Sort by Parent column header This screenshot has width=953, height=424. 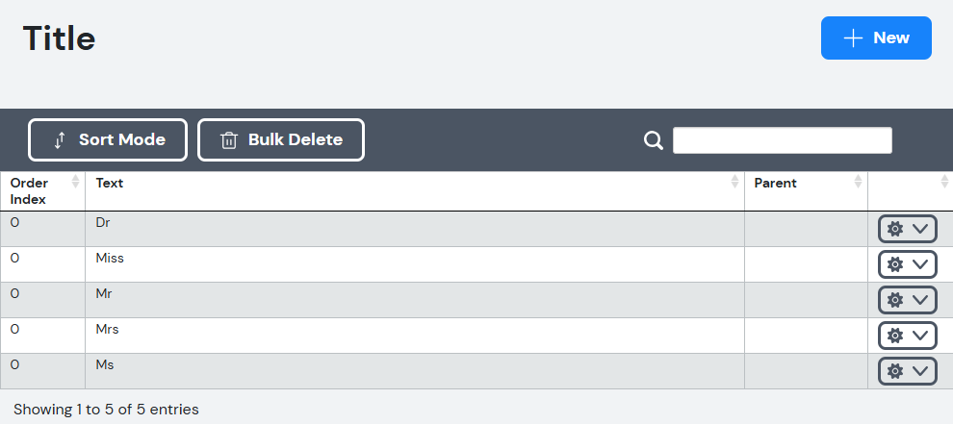(775, 183)
